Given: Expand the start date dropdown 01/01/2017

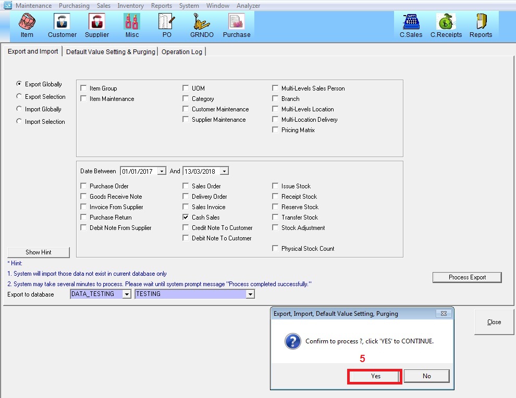Looking at the screenshot, I should coord(162,171).
